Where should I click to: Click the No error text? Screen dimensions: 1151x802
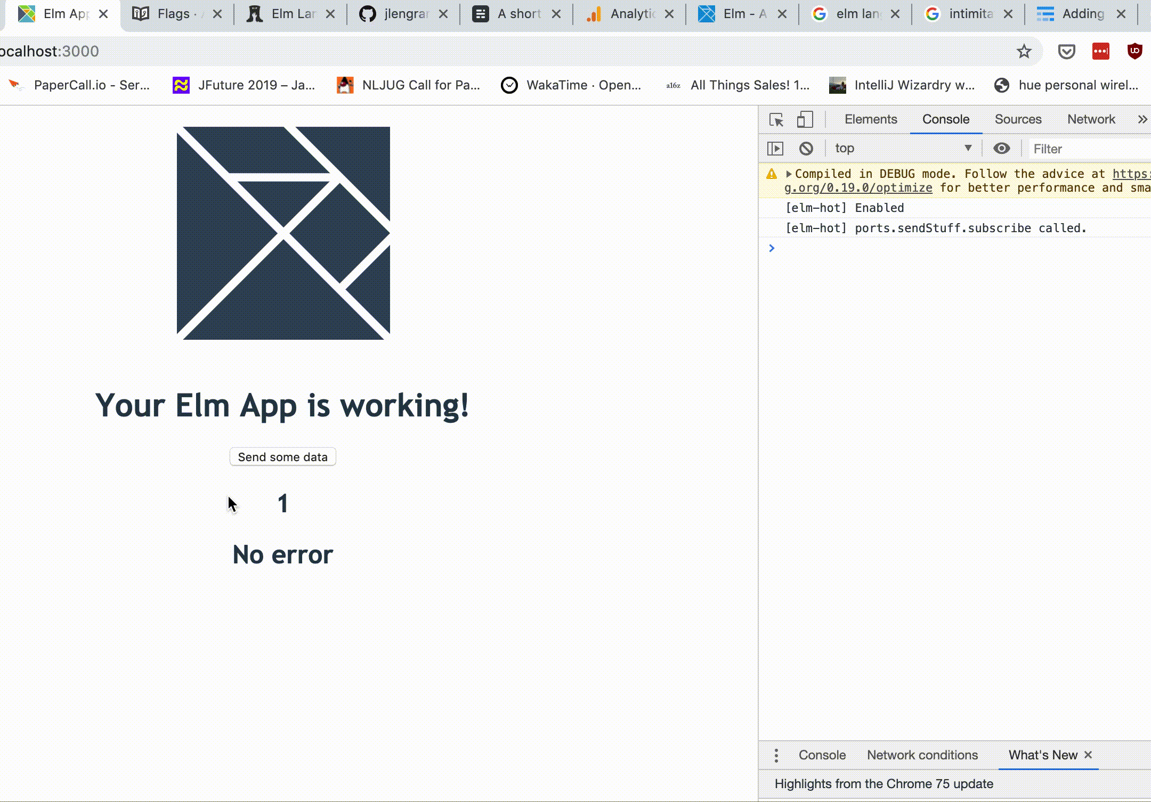pos(283,554)
